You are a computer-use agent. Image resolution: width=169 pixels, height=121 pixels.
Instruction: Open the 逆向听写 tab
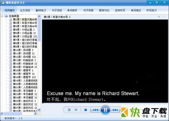[120, 10]
